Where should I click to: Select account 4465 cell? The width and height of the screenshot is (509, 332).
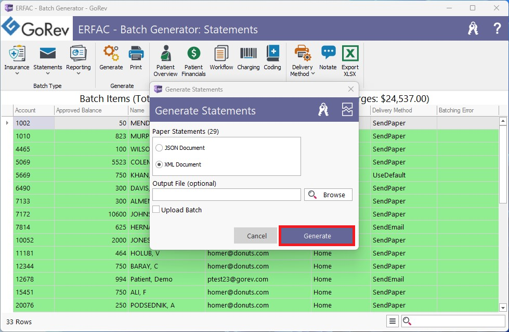[x=34, y=149]
